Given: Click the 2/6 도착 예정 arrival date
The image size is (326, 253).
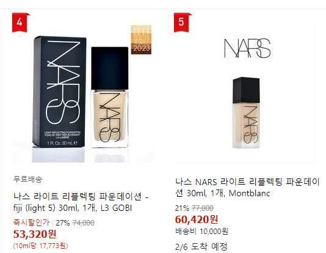Looking at the screenshot, I should coord(201,247).
